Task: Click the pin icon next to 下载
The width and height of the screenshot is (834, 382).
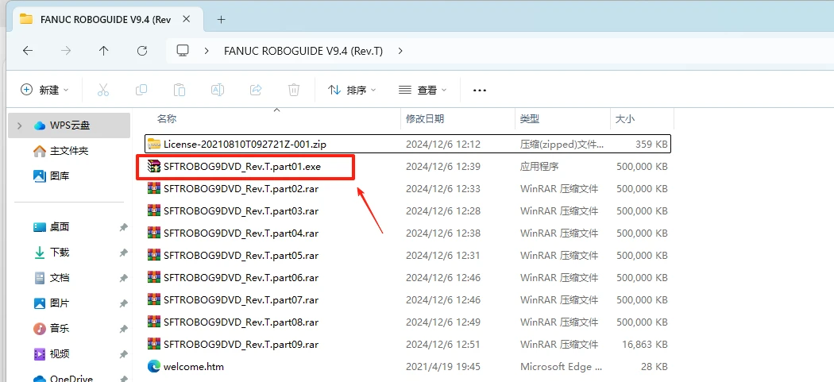Action: coord(123,253)
